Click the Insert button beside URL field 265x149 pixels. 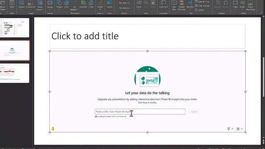tap(194, 112)
